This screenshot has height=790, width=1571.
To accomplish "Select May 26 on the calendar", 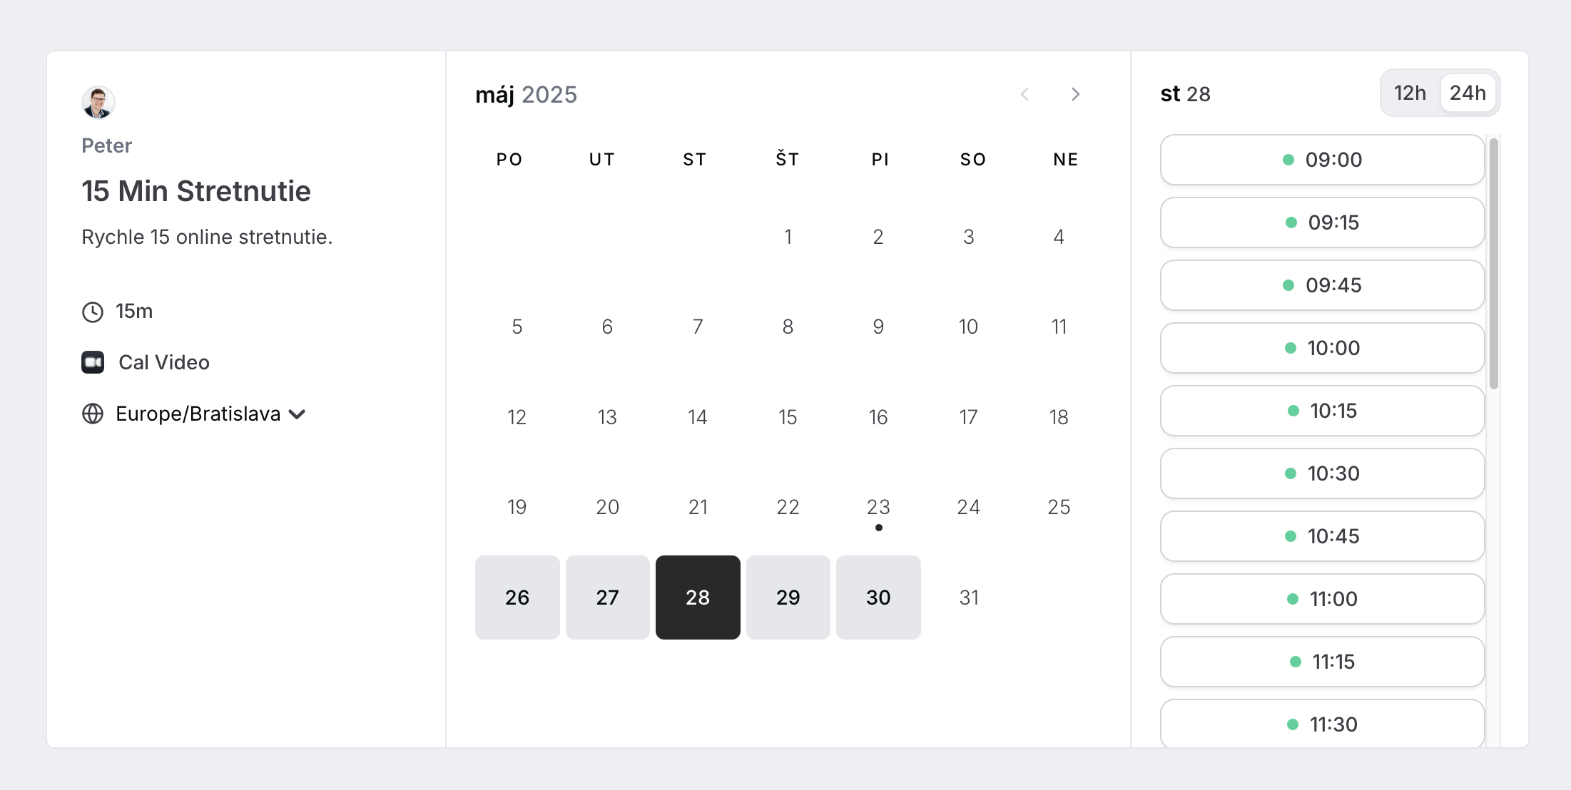I will [517, 597].
